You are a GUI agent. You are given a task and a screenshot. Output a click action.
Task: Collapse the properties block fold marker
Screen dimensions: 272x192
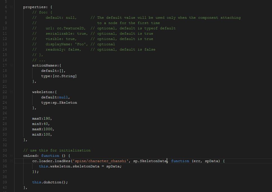(11, 7)
